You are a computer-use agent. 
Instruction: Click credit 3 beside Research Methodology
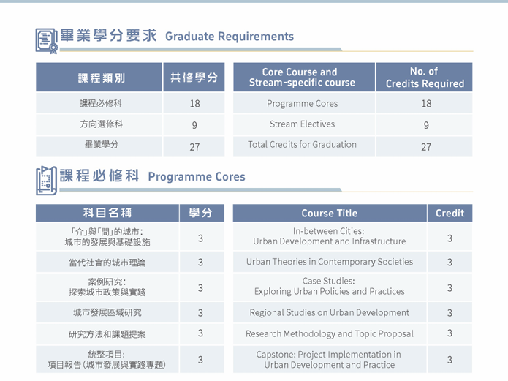pyautogui.click(x=450, y=333)
